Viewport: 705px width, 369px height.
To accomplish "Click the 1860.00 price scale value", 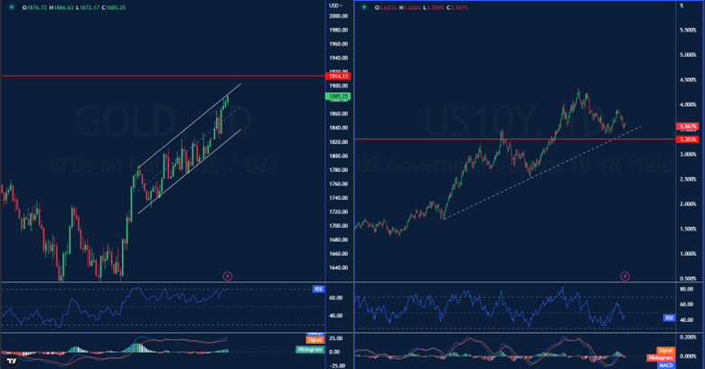I will [339, 114].
